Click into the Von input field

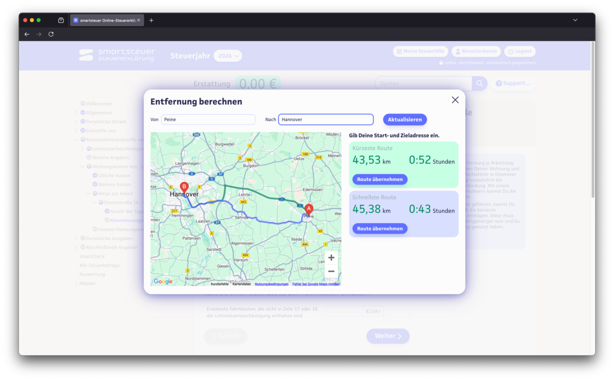pyautogui.click(x=208, y=119)
